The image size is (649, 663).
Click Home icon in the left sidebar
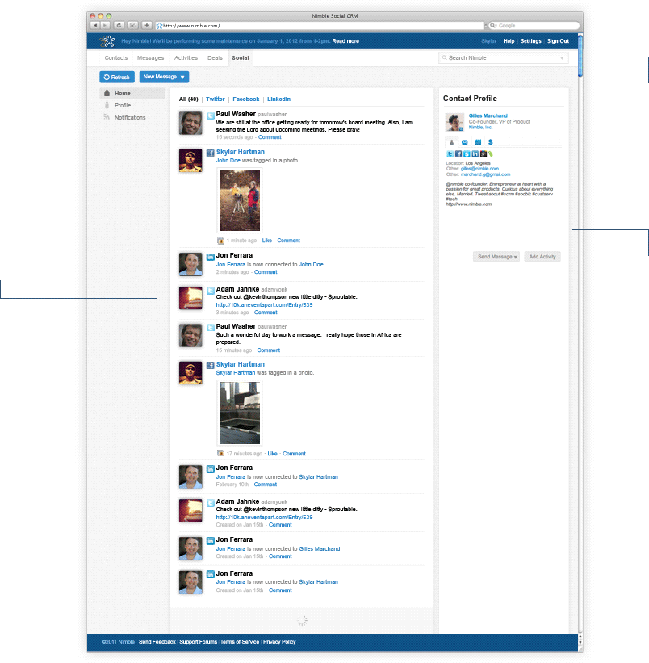[107, 94]
